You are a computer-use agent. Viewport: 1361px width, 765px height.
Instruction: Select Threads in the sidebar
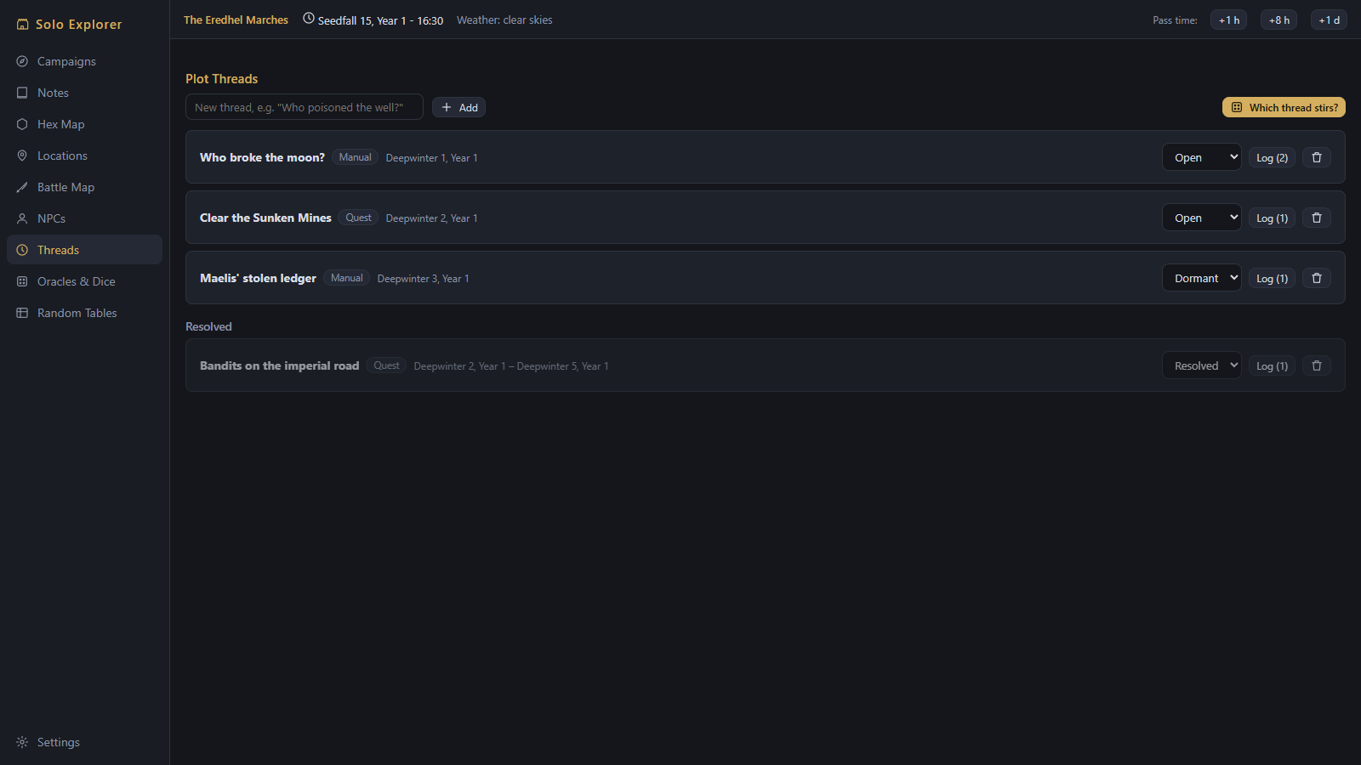pyautogui.click(x=84, y=250)
